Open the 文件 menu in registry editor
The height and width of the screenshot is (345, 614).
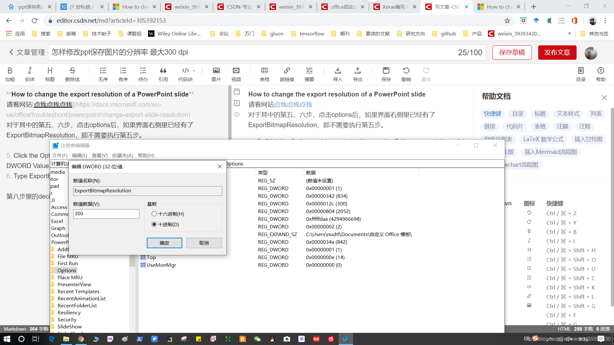point(59,156)
